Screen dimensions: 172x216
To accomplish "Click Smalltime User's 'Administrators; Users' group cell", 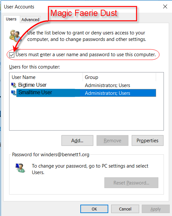I will [x=107, y=93].
